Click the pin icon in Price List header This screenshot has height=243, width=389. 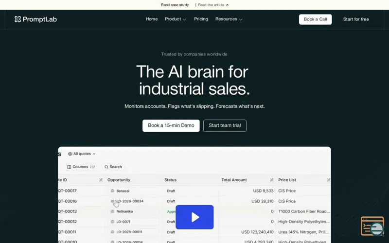329,180
